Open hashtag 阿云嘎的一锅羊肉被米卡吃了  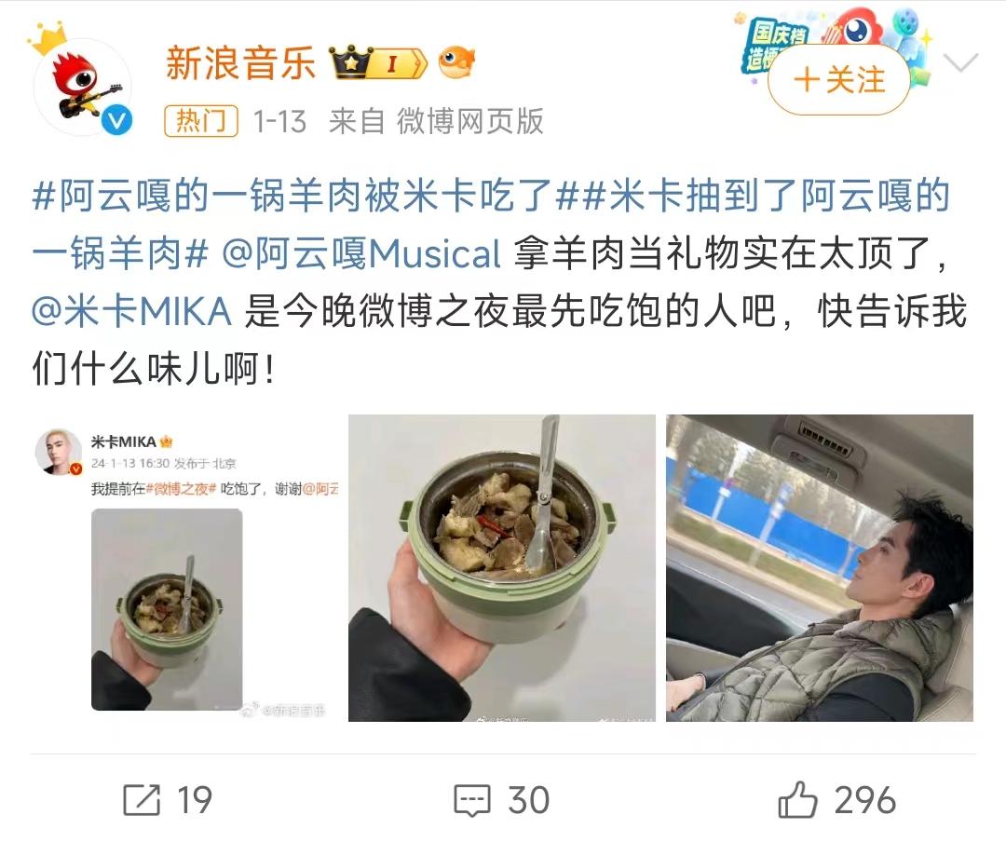305,196
